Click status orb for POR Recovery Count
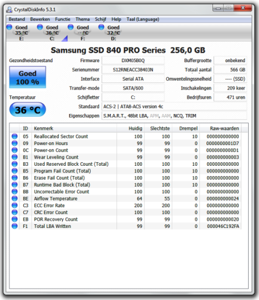The image size is (259, 300). tap(15, 219)
